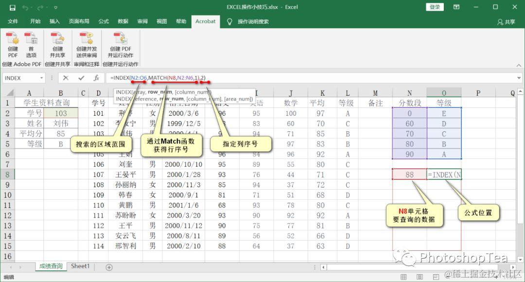Click the Acrobat ribbon tab
Screen dimensions: 525x282
(x=206, y=21)
